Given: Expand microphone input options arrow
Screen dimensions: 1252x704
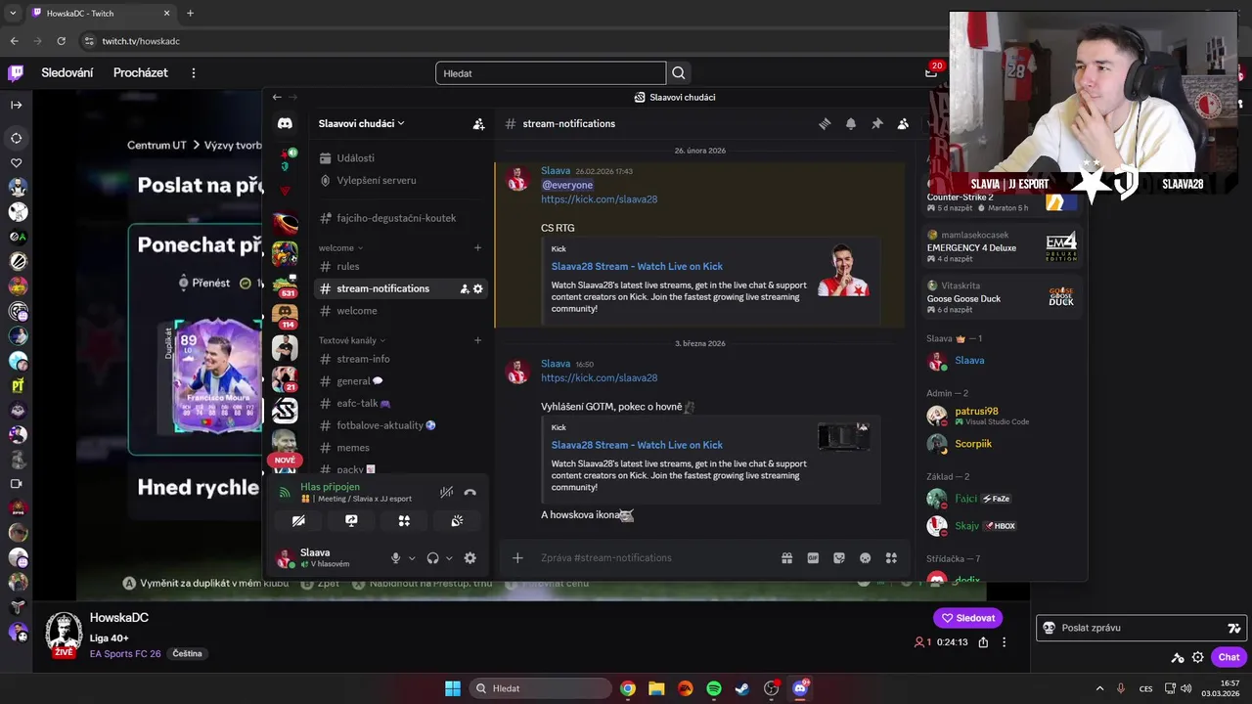Looking at the screenshot, I should (412, 558).
